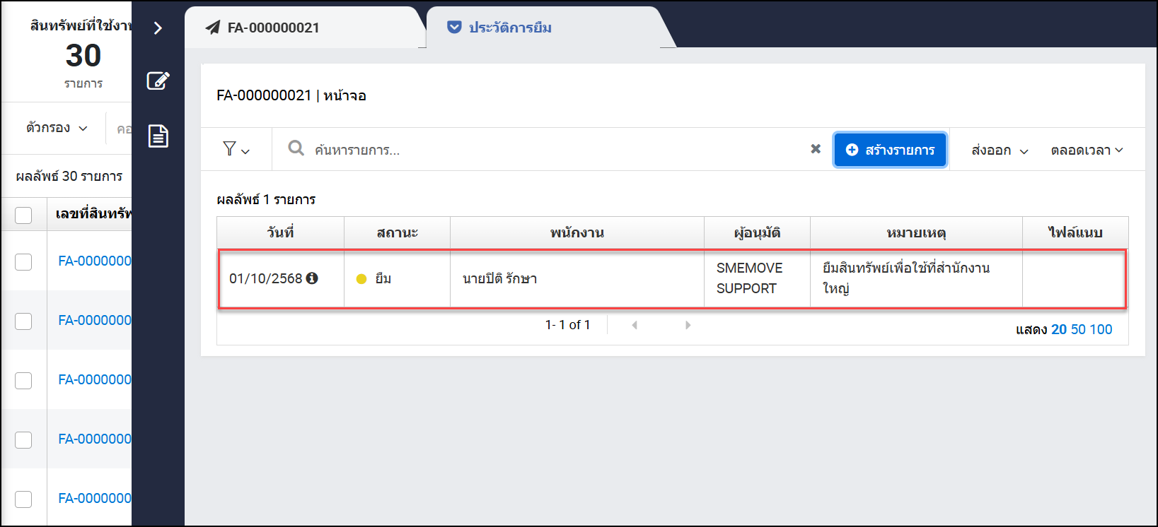Expand the ตัวกรอง filter menu
This screenshot has width=1158, height=527.
[x=57, y=128]
